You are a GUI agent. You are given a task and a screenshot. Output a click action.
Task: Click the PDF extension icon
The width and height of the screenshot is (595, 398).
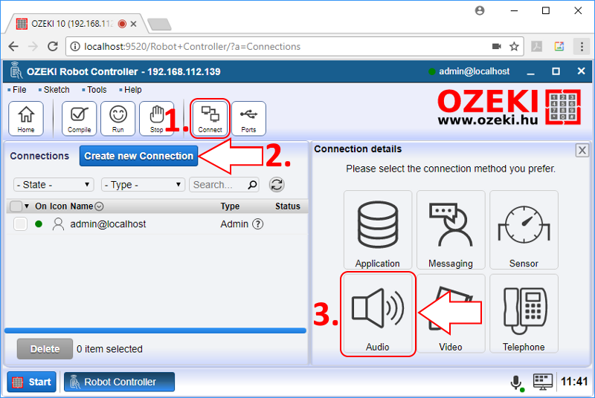pyautogui.click(x=536, y=47)
